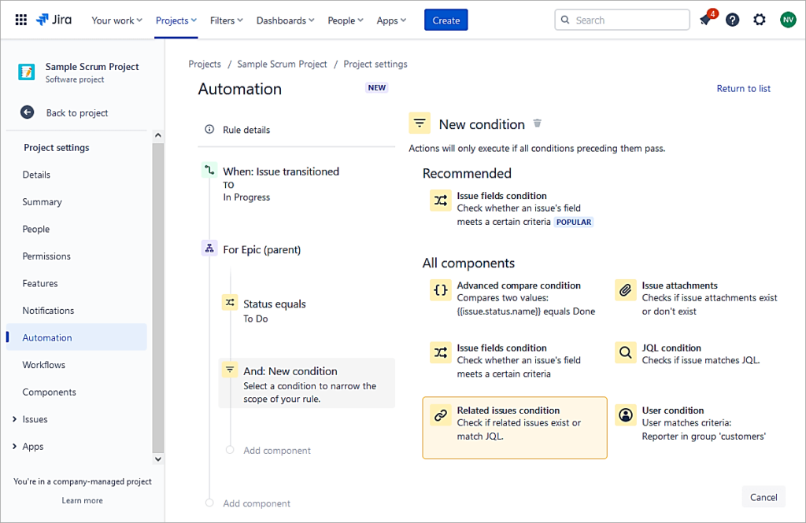
Task: Open notifications via the bell icon
Action: coord(706,19)
